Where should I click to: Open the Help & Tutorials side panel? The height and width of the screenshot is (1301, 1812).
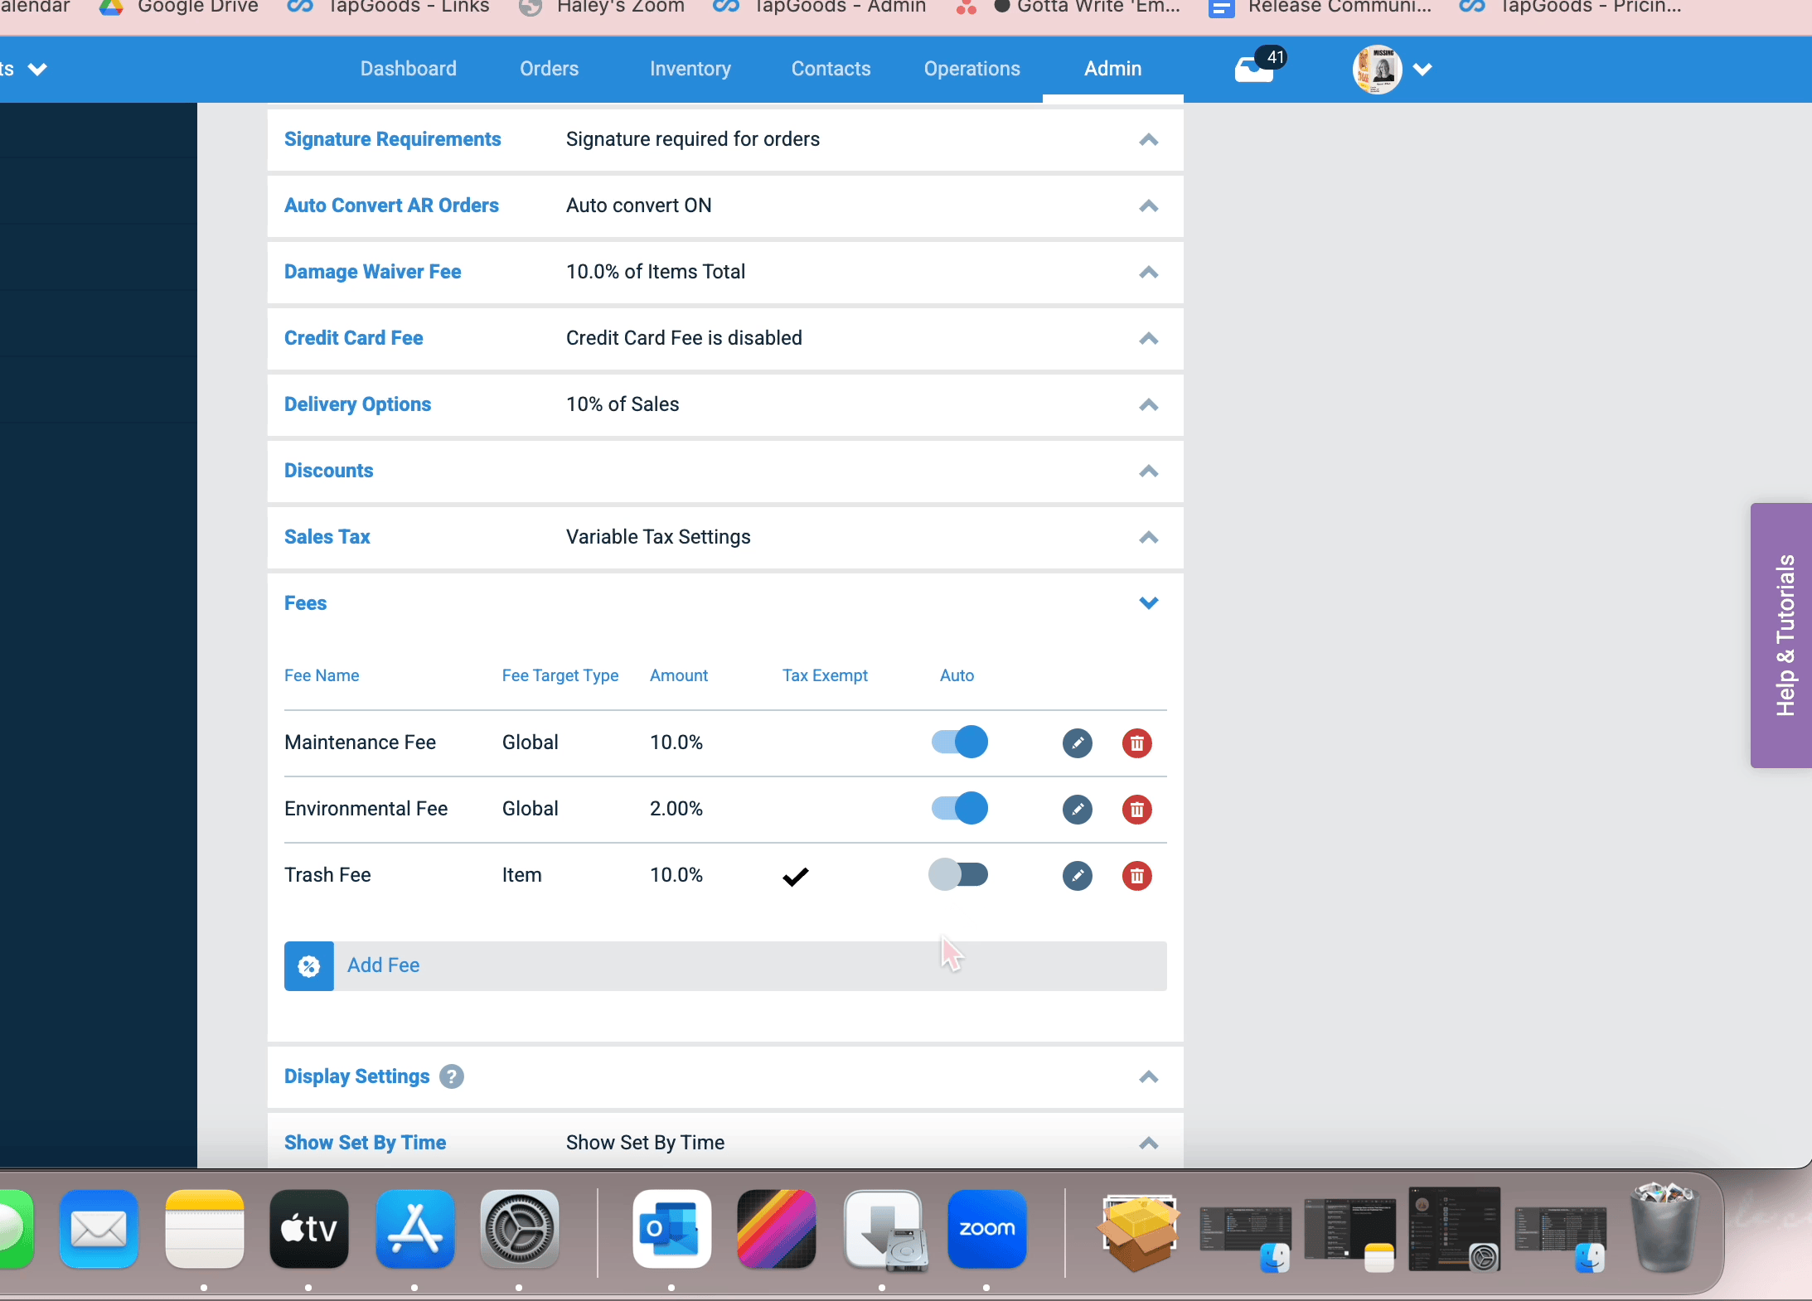coord(1782,635)
